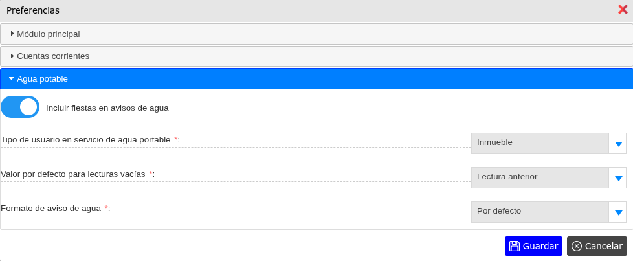The height and width of the screenshot is (261, 633).
Task: Click the Módulo principal arrow icon
Action: click(12, 34)
